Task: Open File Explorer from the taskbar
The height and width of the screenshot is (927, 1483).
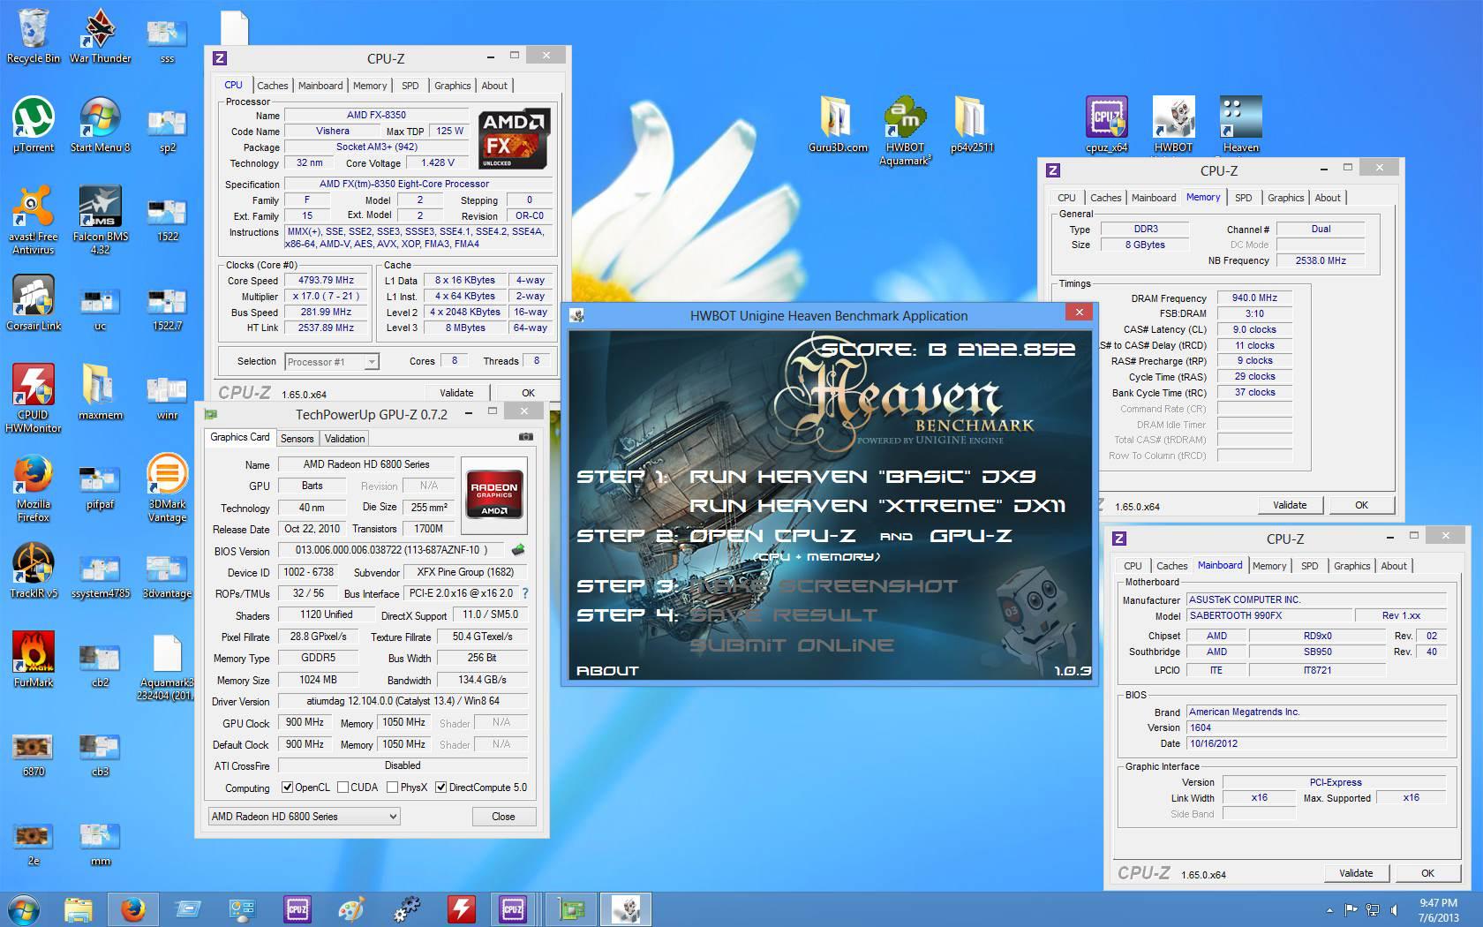Action: pos(79,908)
